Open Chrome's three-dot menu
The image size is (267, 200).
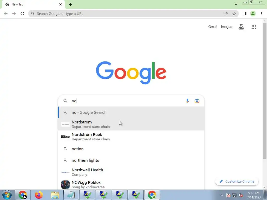point(261,14)
